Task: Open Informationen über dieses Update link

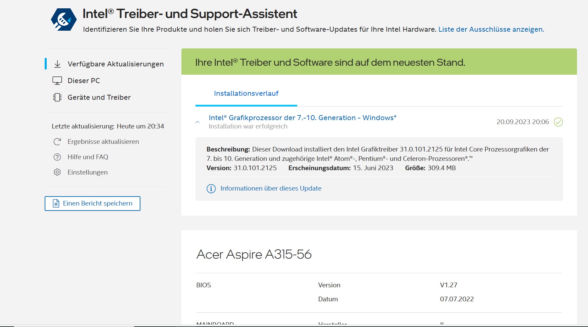Action: pos(271,189)
